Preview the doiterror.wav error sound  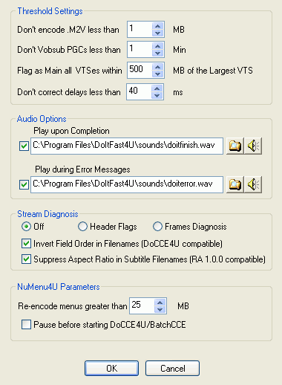[x=253, y=184]
